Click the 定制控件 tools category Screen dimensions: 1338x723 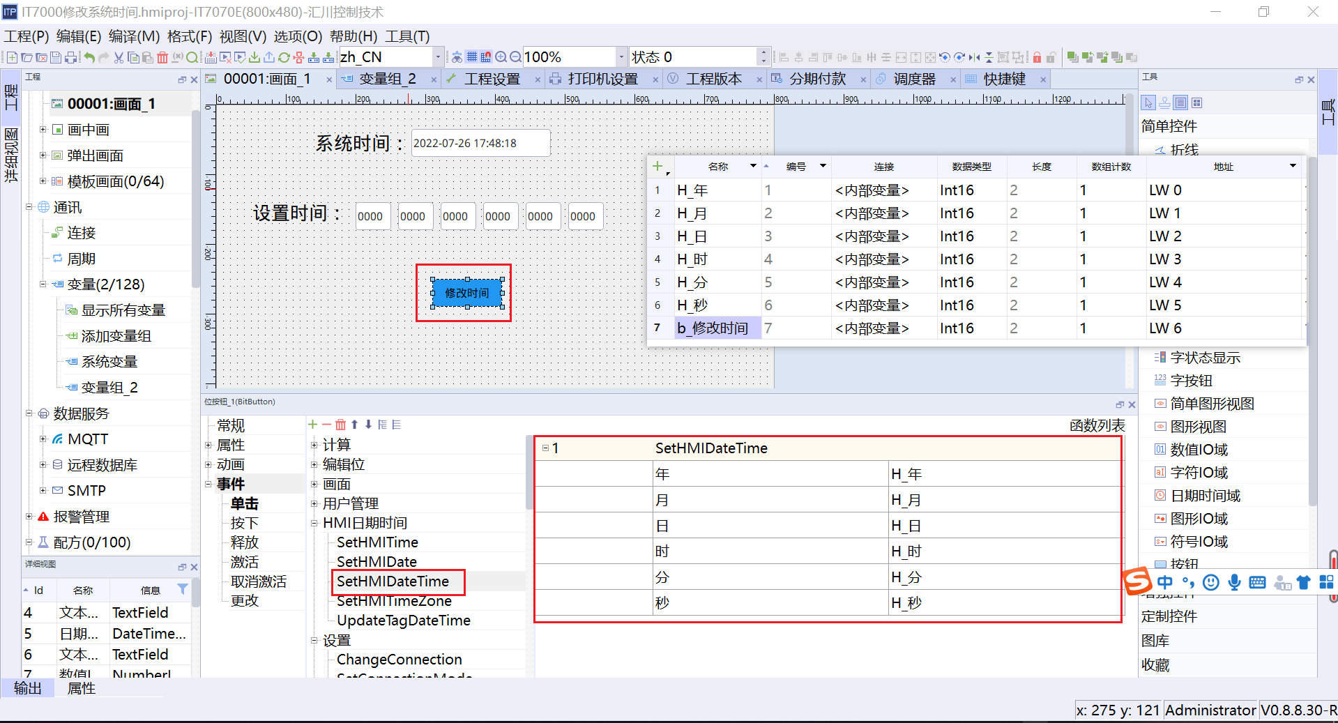tap(1169, 616)
